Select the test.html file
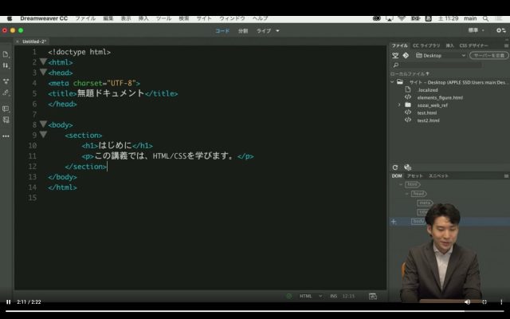 click(427, 113)
